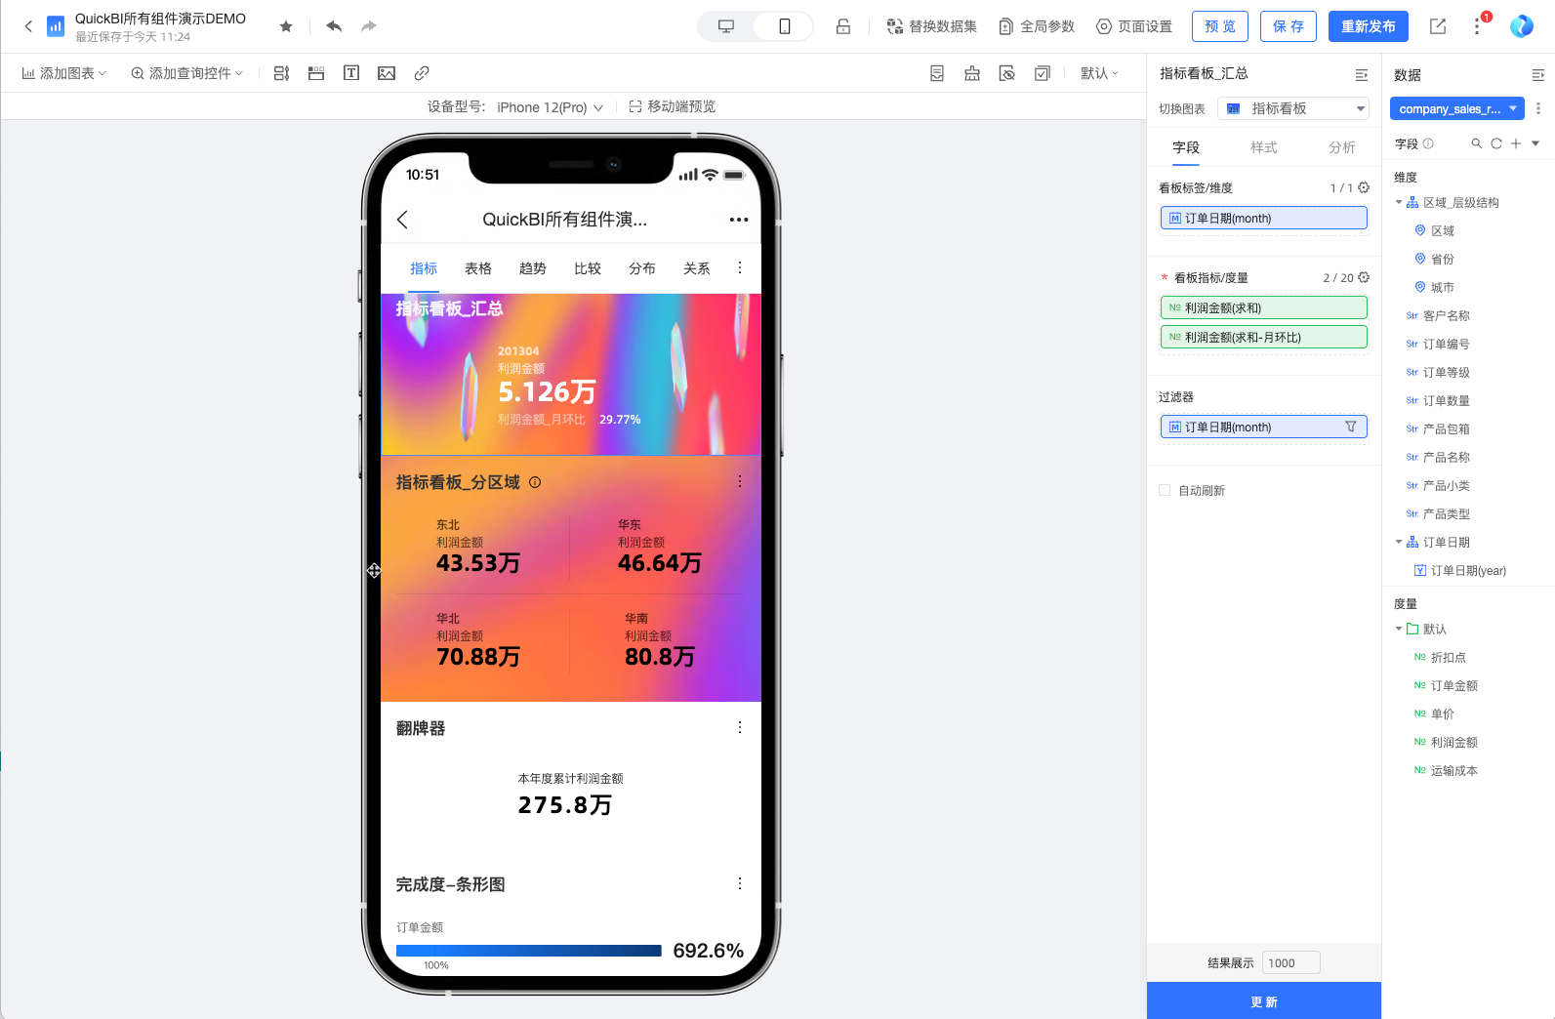This screenshot has width=1555, height=1019.
Task: Select the 指标 tab in the phone preview
Action: (x=424, y=268)
